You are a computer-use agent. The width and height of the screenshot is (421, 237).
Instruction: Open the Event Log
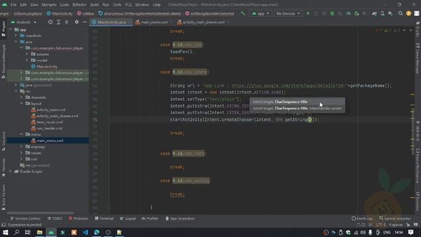tap(362, 219)
